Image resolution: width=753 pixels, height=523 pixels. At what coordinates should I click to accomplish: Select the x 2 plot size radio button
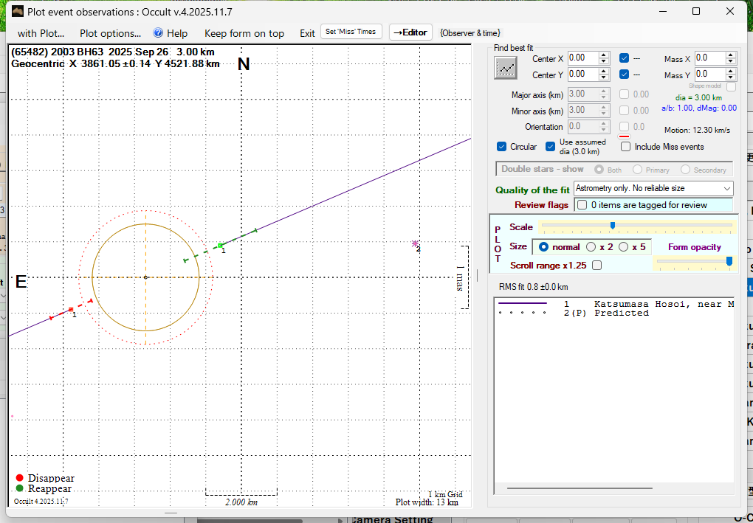pyautogui.click(x=591, y=247)
